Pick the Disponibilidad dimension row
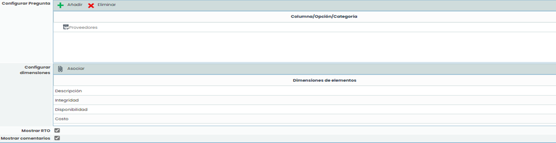Viewport: 556px width, 143px height. coord(71,109)
